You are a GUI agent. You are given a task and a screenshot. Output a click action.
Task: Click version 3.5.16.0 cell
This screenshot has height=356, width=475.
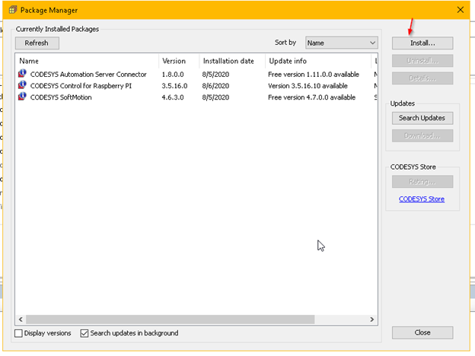pos(174,86)
